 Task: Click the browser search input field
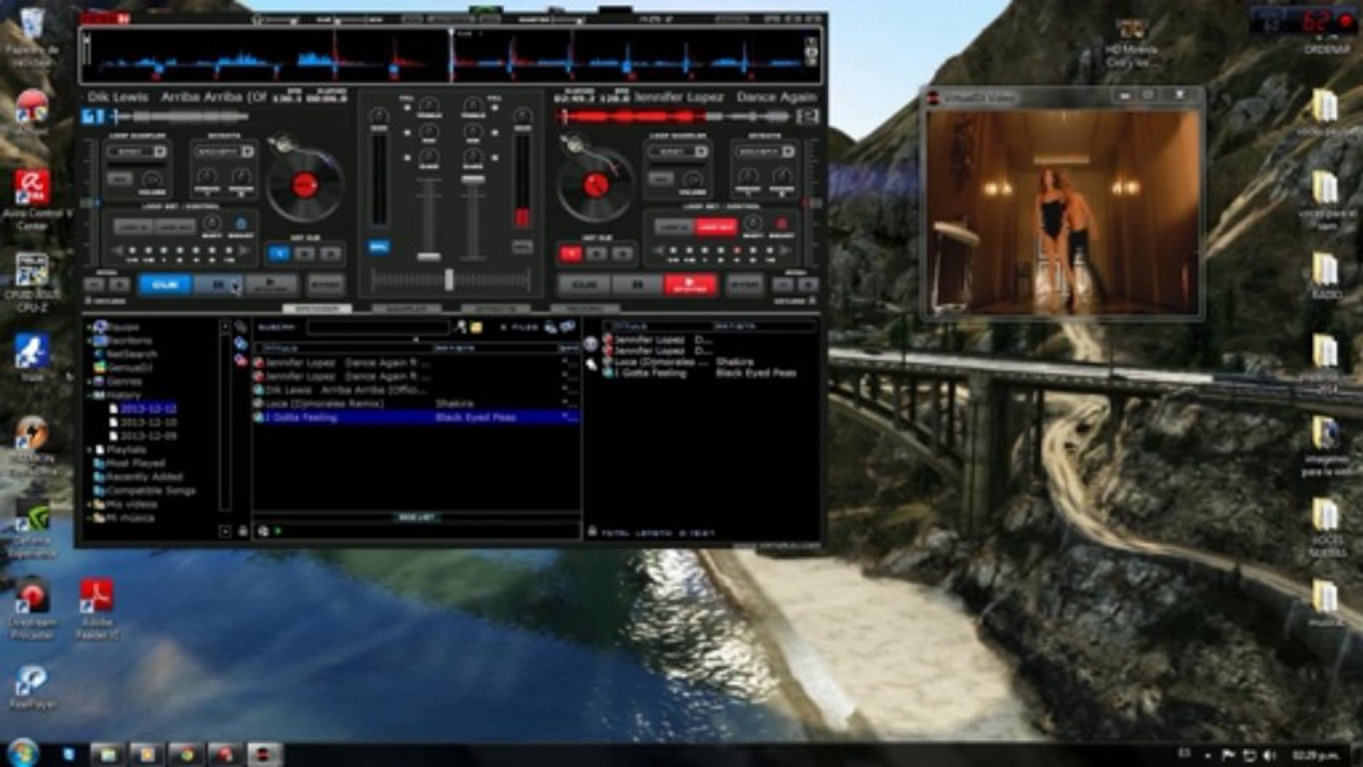point(377,327)
